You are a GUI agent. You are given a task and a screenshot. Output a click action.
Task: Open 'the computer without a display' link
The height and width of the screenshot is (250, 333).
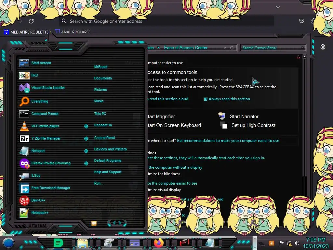pos(175,167)
